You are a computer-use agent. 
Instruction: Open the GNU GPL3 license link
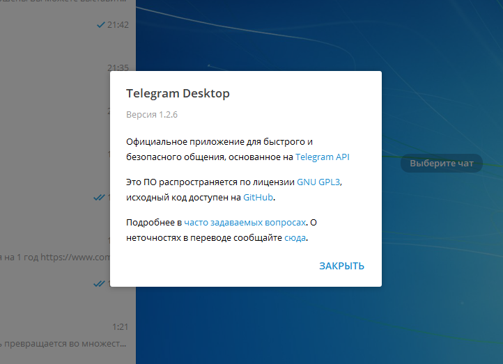tap(318, 182)
